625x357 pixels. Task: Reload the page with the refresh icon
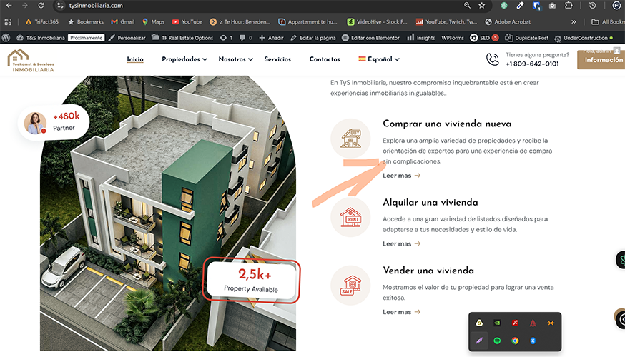41,6
